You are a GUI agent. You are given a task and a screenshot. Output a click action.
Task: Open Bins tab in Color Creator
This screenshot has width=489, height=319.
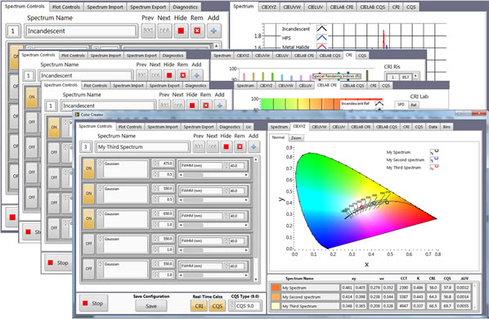446,127
